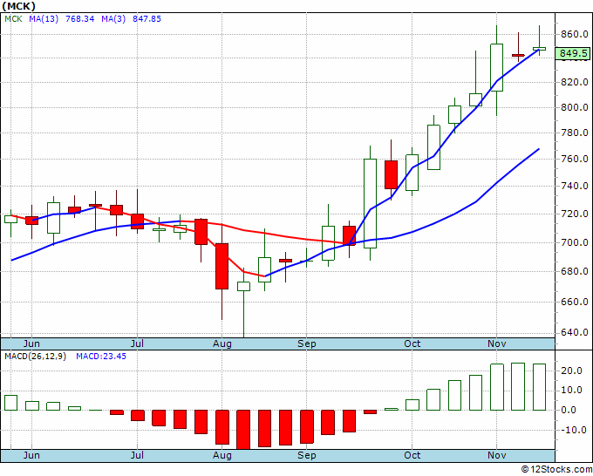
Task: Select the 680.0 price axis label
Action: pyautogui.click(x=575, y=271)
